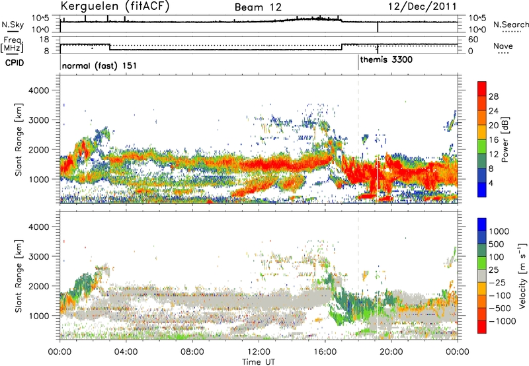Screen dimensions: 529x366
Task: Pick the gray segment of Velocity colorbar
Action: 482,276
